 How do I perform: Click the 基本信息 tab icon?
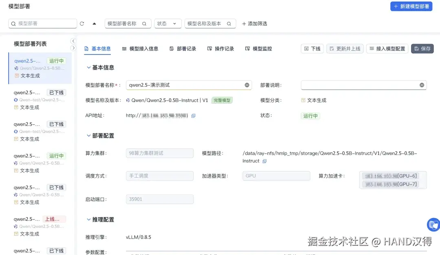coord(86,48)
